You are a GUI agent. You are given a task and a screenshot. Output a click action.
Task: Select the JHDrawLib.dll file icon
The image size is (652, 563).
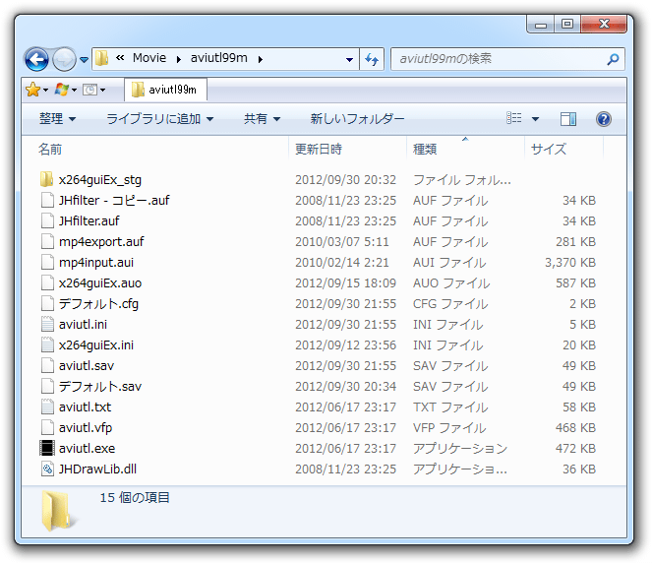[x=47, y=469]
